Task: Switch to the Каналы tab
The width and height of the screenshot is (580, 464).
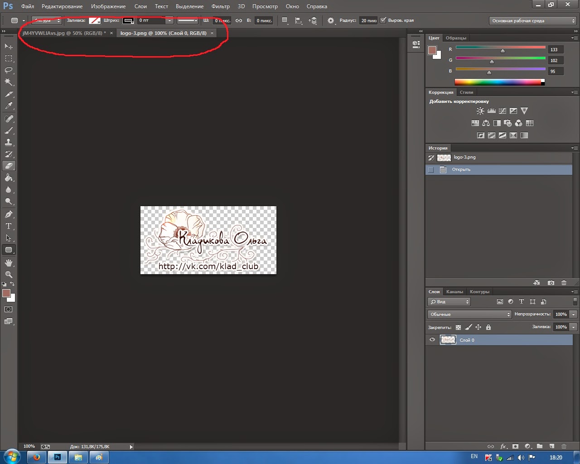Action: click(x=454, y=291)
